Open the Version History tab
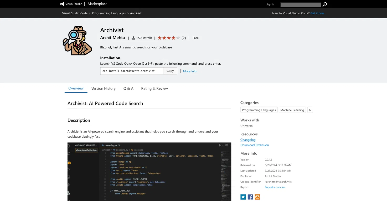 [x=104, y=88]
